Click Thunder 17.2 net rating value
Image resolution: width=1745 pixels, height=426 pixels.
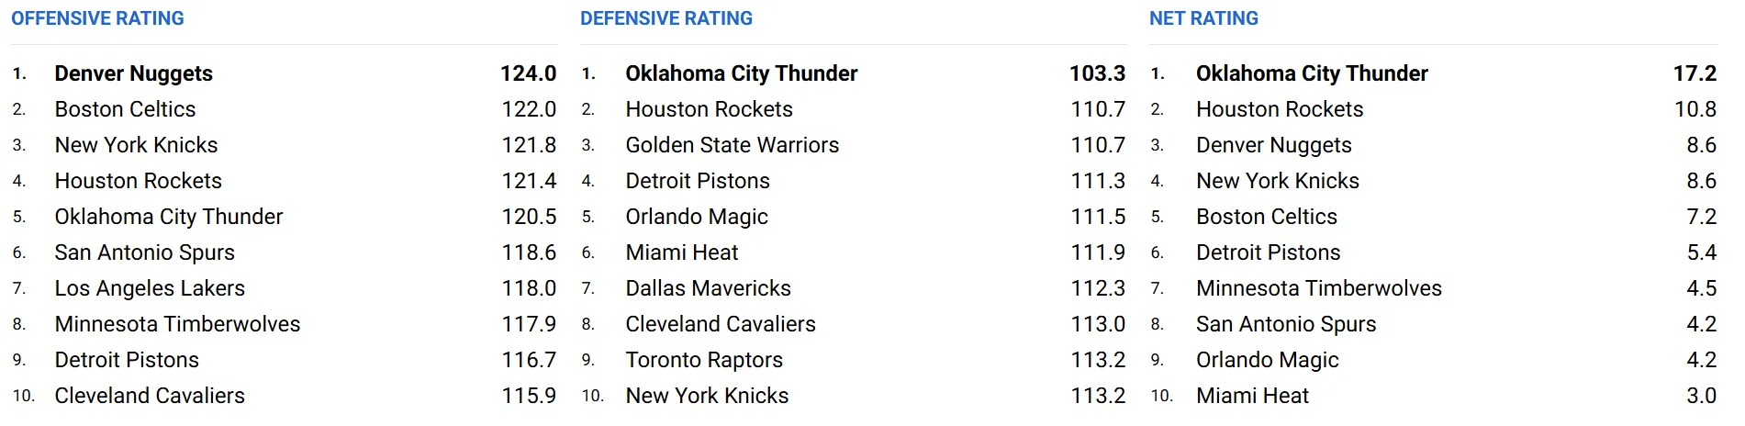1695,73
